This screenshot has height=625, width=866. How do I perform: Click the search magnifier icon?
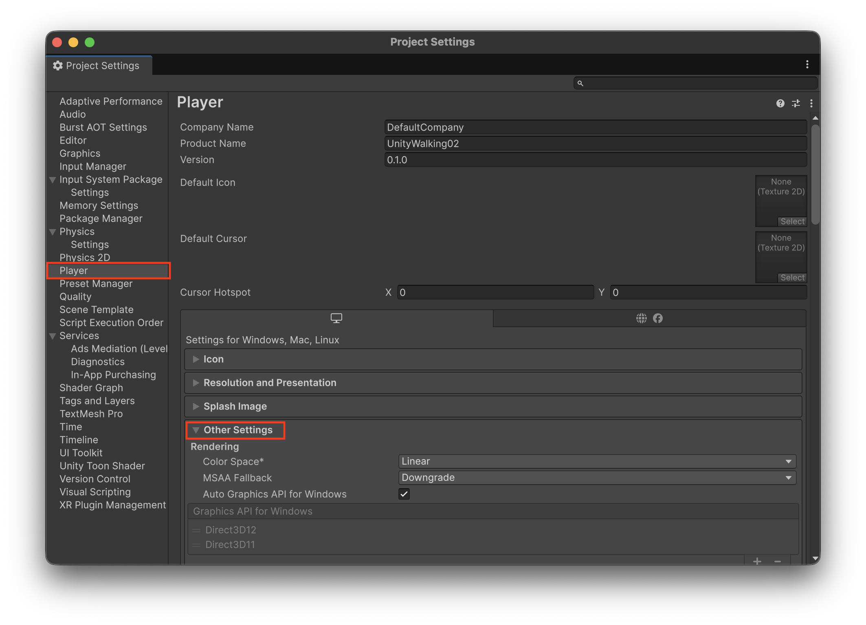pos(580,83)
